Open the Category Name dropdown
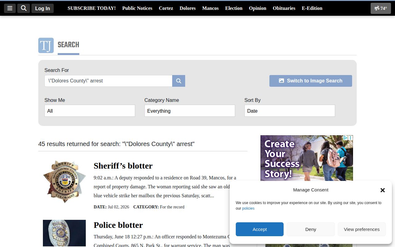Screen dimensions: 395x247 pos(190,111)
